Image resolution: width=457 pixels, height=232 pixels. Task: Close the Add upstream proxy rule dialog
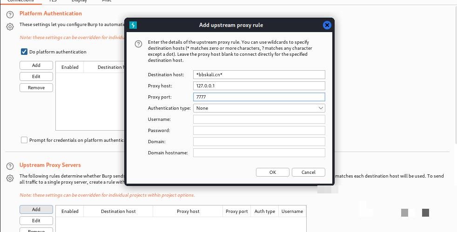[327, 25]
